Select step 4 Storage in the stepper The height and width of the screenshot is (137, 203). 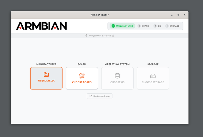pos(172,26)
